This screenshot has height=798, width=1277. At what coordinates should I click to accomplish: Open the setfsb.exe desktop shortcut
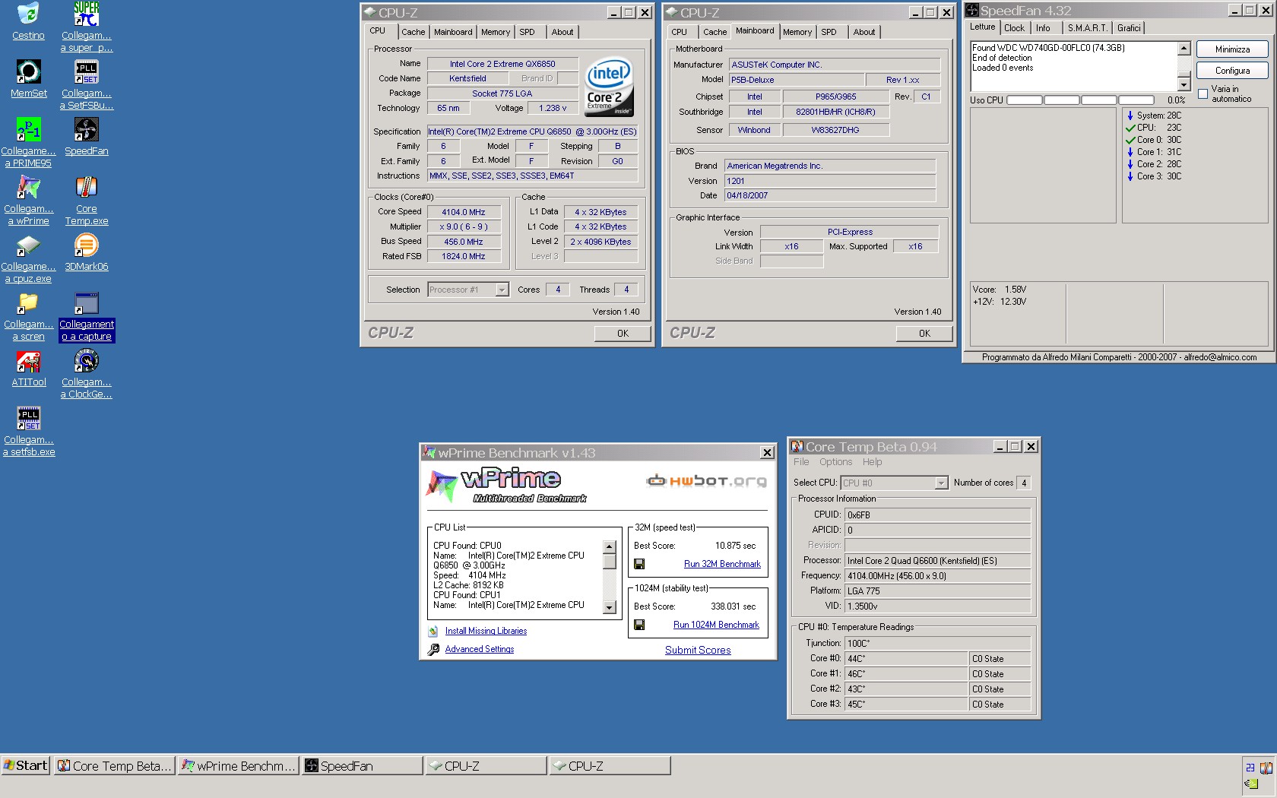coord(28,418)
